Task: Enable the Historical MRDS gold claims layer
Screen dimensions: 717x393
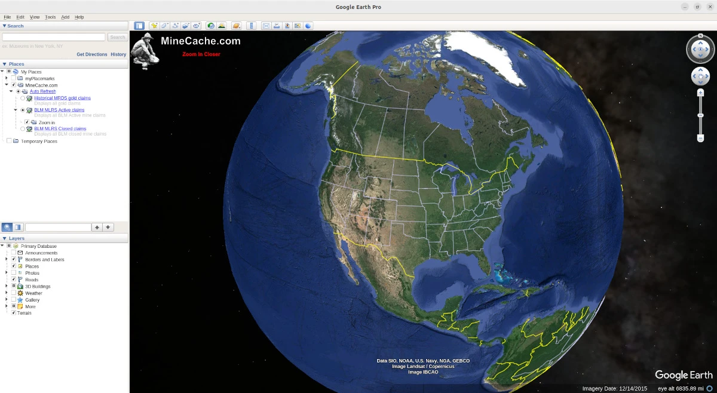Action: (x=22, y=98)
